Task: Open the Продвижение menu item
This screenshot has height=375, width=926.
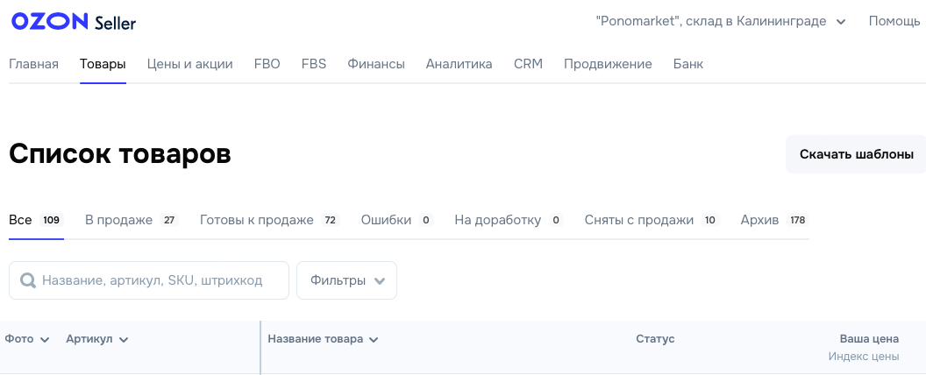Action: (608, 64)
